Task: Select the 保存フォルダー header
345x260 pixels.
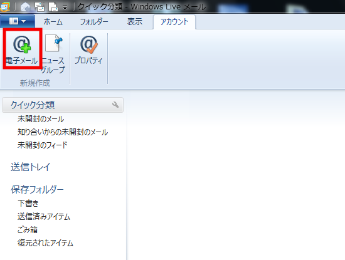Action: [x=37, y=189]
